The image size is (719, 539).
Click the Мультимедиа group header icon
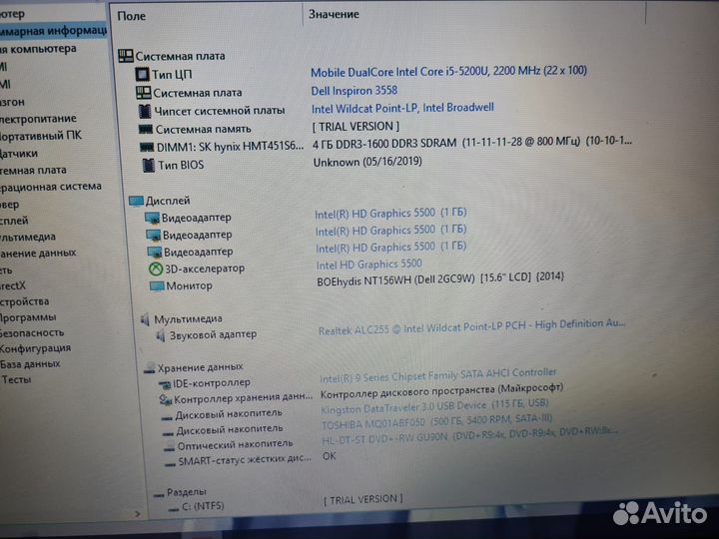[x=144, y=319]
